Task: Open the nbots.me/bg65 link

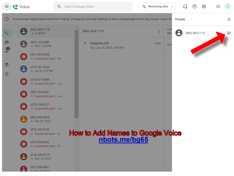Action: pos(123,140)
